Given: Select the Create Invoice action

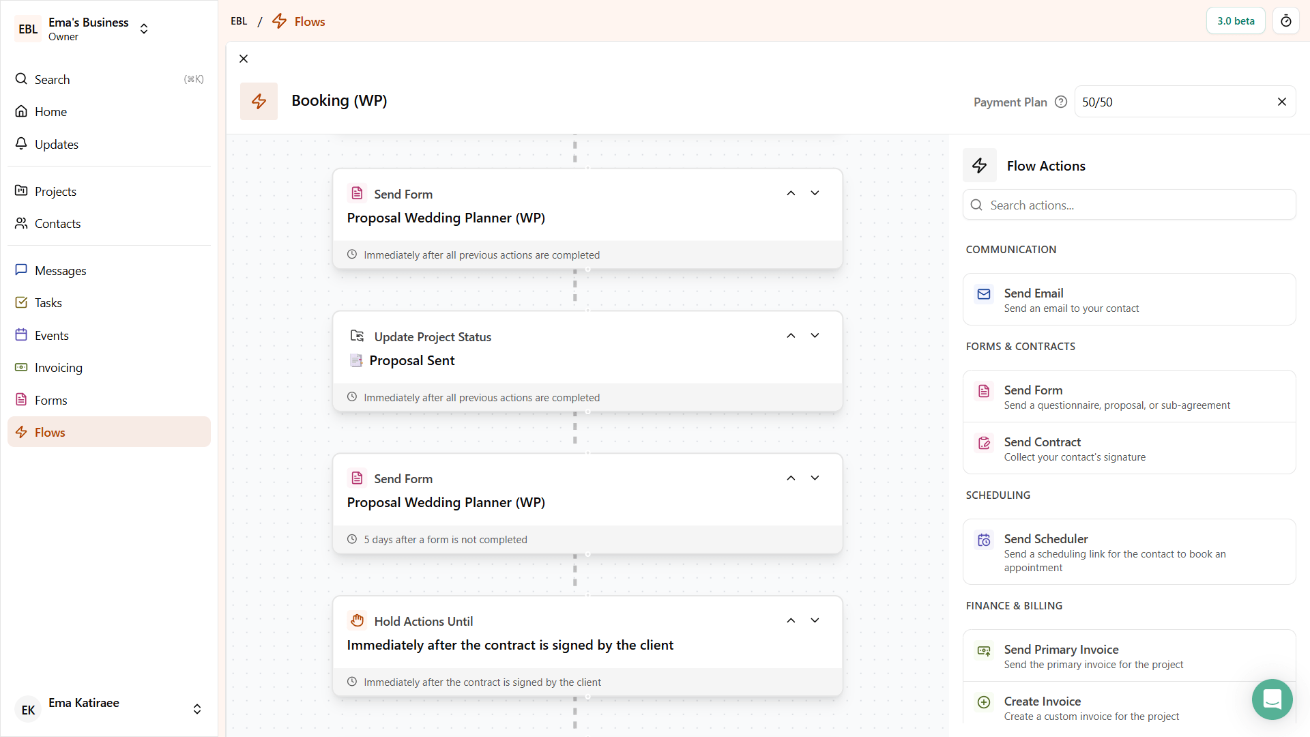Looking at the screenshot, I should [1129, 707].
